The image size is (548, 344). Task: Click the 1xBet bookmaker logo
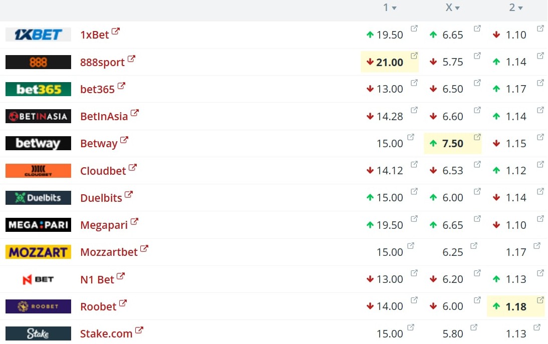click(x=38, y=35)
